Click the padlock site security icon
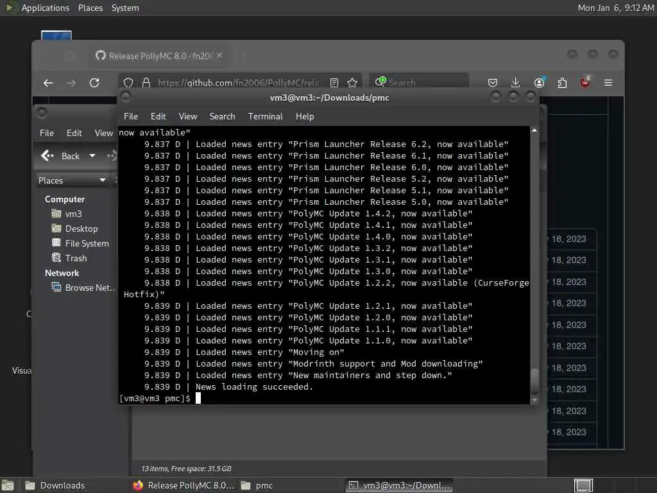This screenshot has height=493, width=657. [x=146, y=83]
